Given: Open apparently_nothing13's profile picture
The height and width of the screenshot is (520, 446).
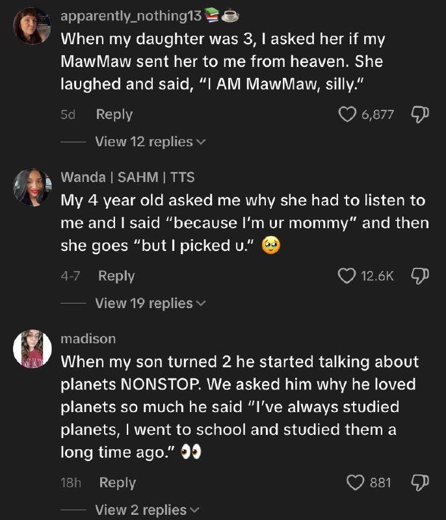Looking at the screenshot, I should point(32,27).
